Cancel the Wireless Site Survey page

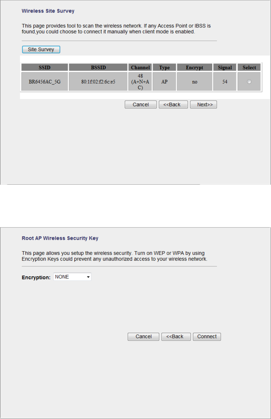pos(141,105)
